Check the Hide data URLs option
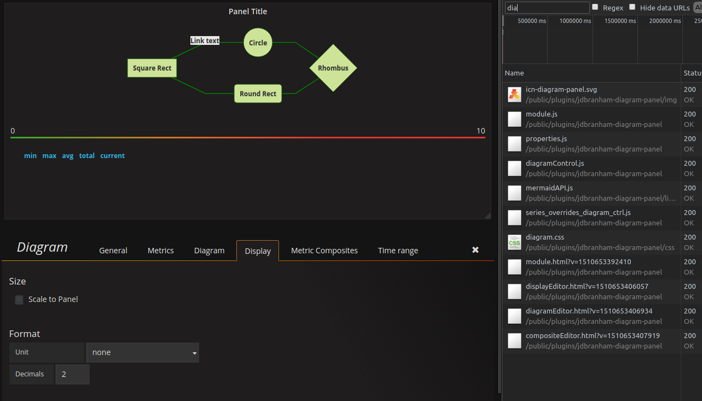Viewport: 702px width, 401px height. pos(632,7)
